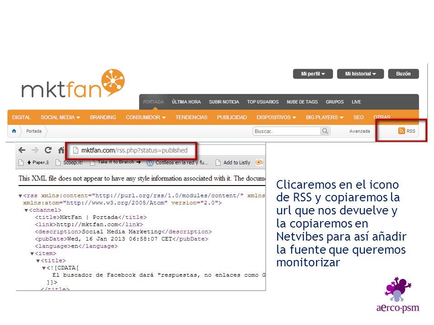Click the RSS text link

(x=411, y=131)
